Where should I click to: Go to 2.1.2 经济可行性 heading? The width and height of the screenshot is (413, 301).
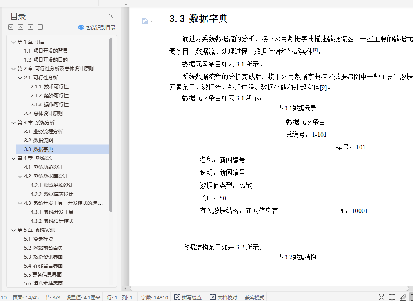tap(49, 95)
